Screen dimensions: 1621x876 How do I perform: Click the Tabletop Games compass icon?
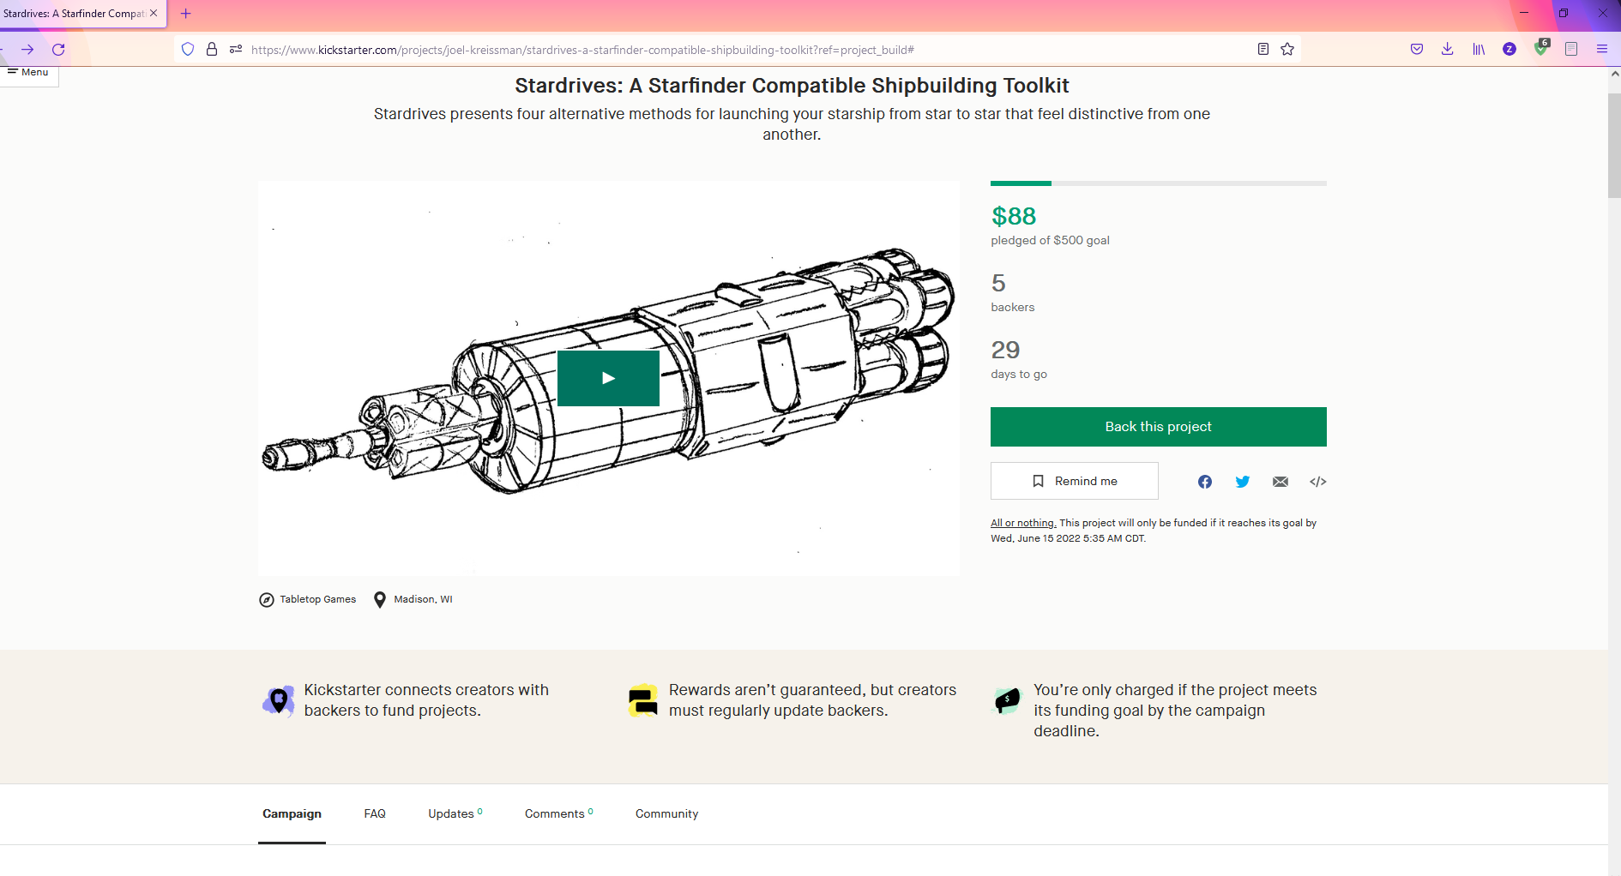[x=267, y=600]
